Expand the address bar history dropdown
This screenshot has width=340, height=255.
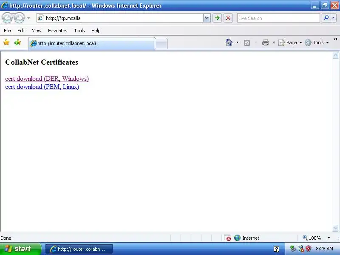point(207,18)
